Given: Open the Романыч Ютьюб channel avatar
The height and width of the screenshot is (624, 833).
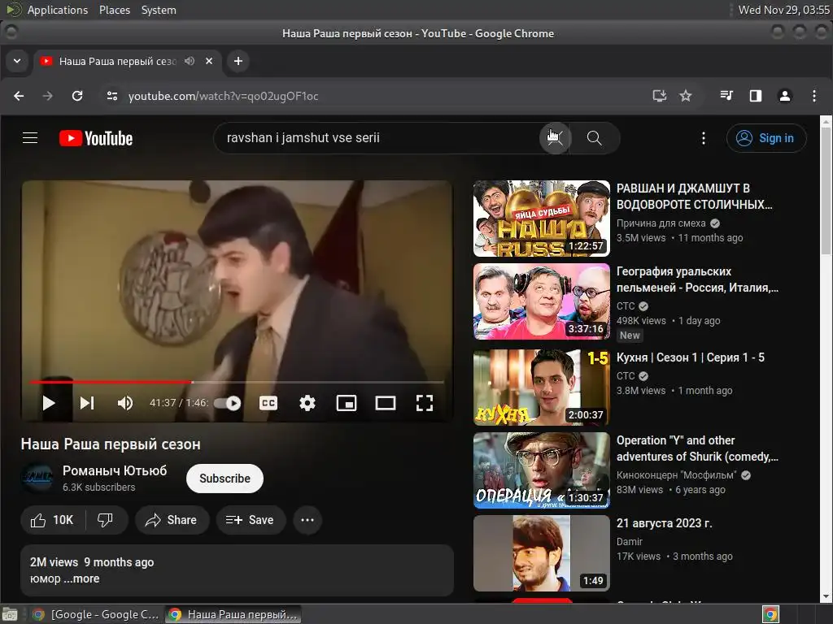Looking at the screenshot, I should tap(37, 478).
